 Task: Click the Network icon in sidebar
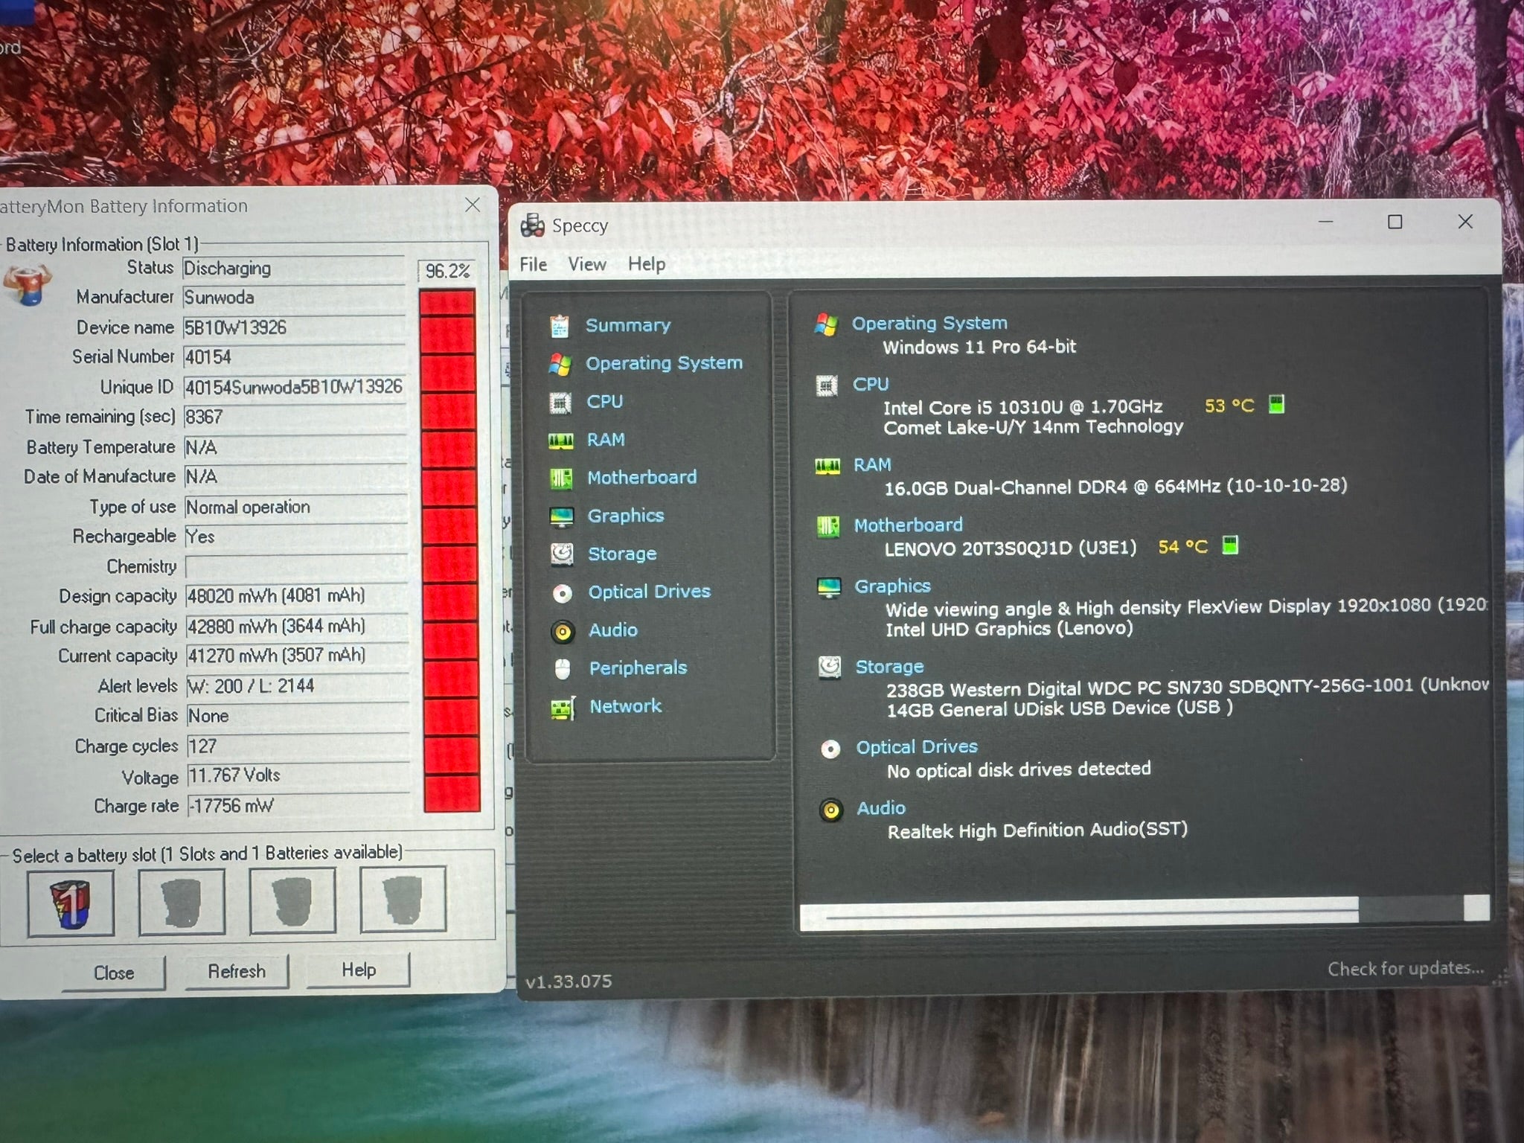563,708
